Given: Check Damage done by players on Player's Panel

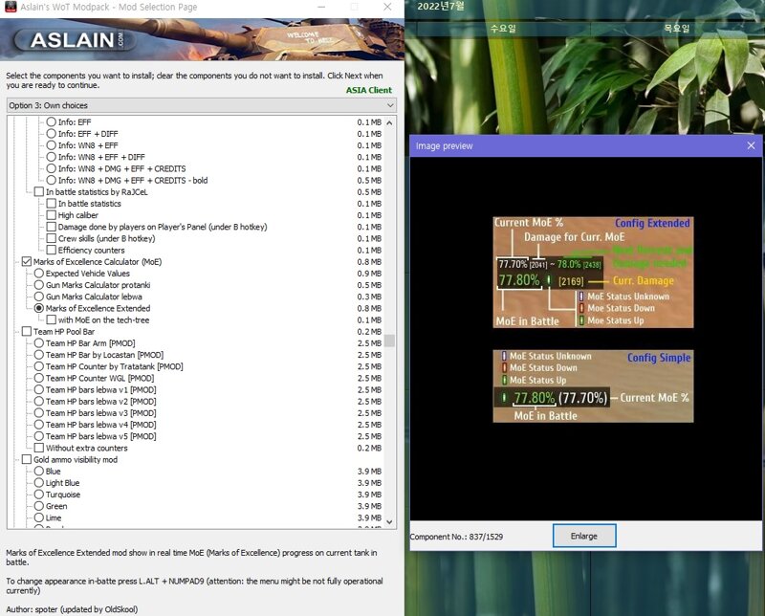Looking at the screenshot, I should pyautogui.click(x=52, y=227).
